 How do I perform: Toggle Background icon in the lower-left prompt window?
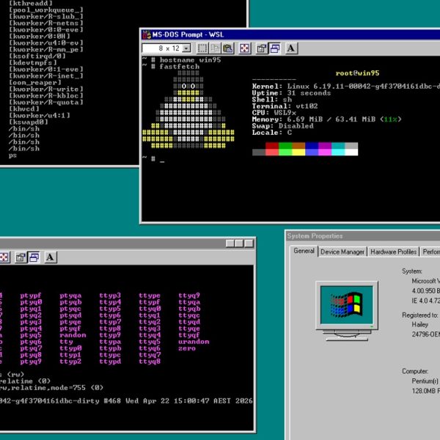(34, 257)
